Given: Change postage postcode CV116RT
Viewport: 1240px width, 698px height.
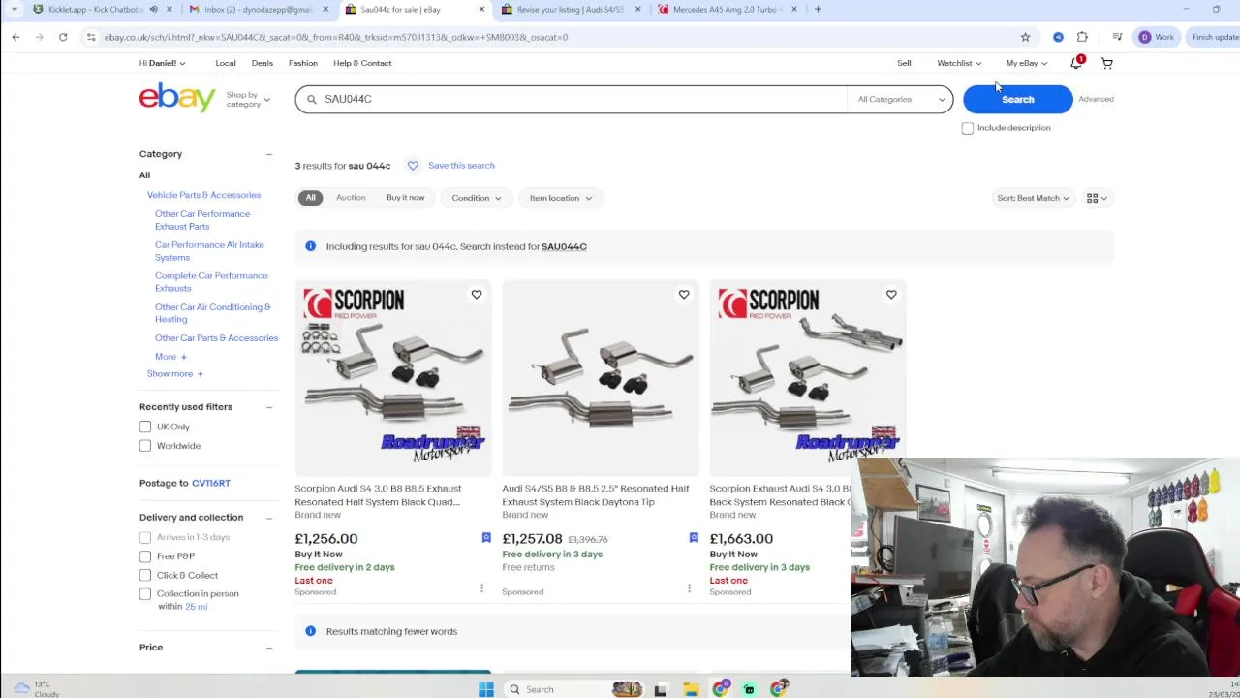Looking at the screenshot, I should coord(211,483).
